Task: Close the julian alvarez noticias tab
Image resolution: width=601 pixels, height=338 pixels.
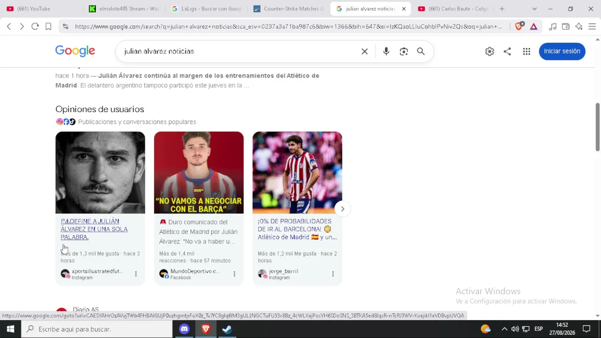Action: point(404,9)
